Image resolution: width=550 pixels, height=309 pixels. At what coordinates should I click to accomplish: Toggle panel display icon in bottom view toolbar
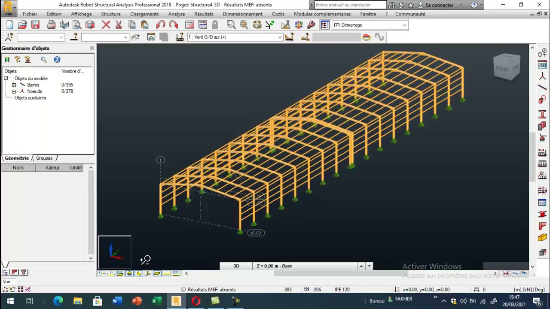[x=157, y=273]
